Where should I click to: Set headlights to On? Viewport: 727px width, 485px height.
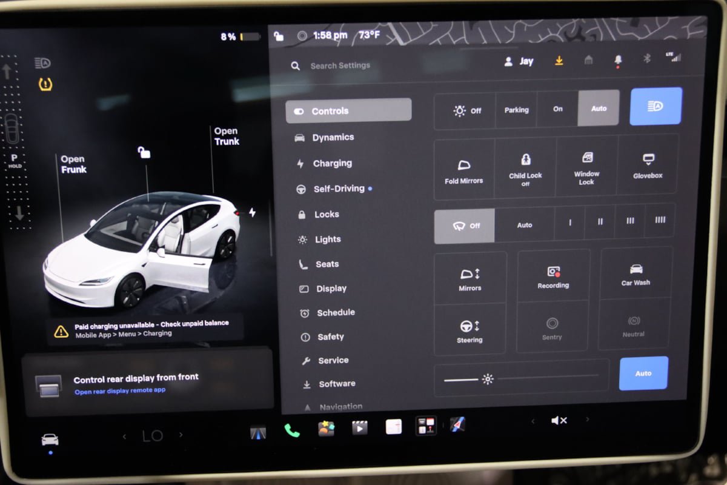point(557,109)
